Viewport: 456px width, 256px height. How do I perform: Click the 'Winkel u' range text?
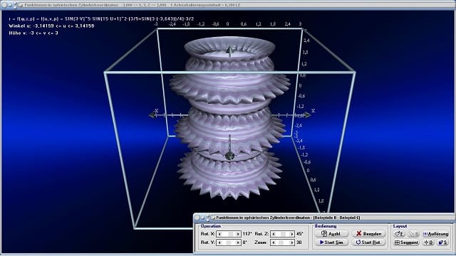coord(51,26)
